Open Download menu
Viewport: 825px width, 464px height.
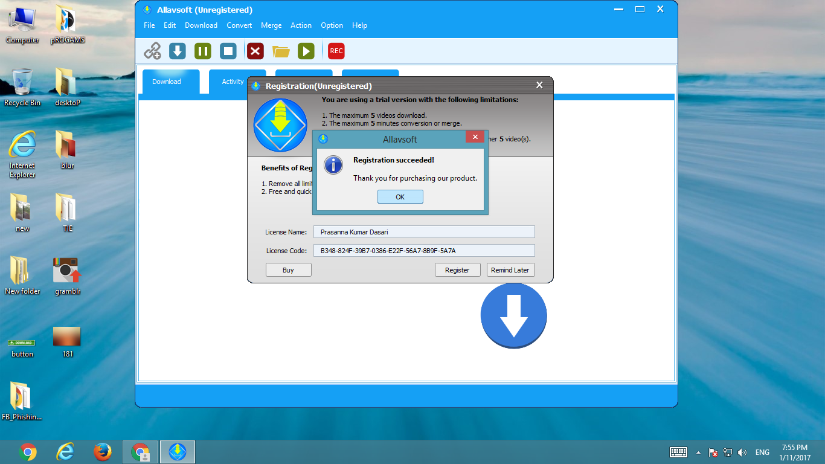click(x=201, y=25)
